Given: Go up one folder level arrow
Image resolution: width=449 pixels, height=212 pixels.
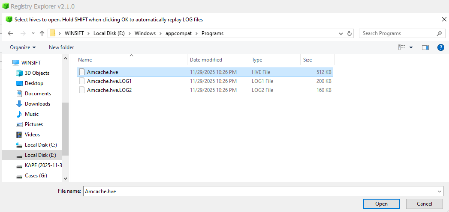Looking at the screenshot, I should 42,33.
